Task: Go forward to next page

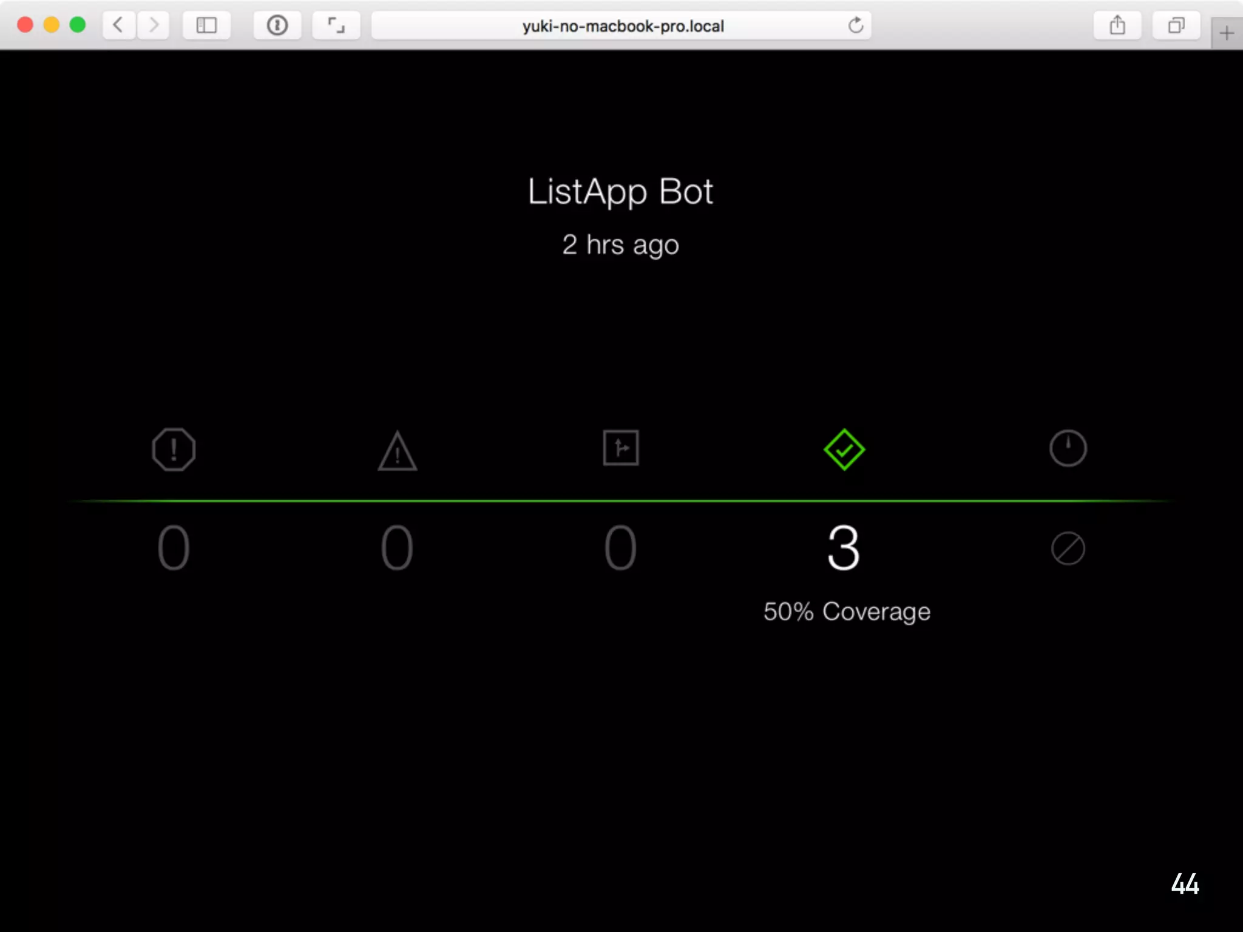Action: 153,25
